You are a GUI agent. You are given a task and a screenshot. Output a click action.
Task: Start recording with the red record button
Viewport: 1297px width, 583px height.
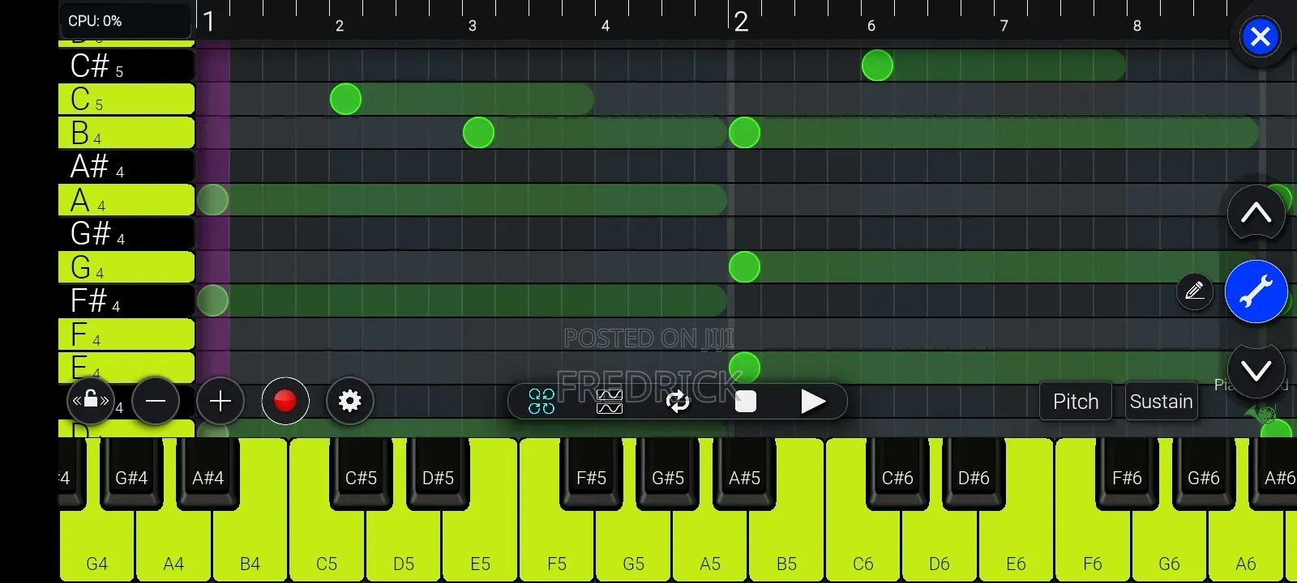tap(285, 401)
